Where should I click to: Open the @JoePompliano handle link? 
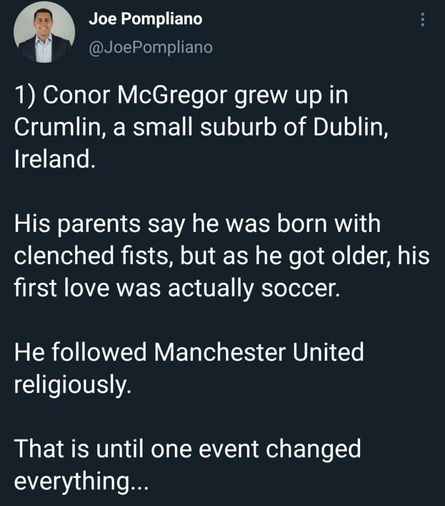pos(151,47)
